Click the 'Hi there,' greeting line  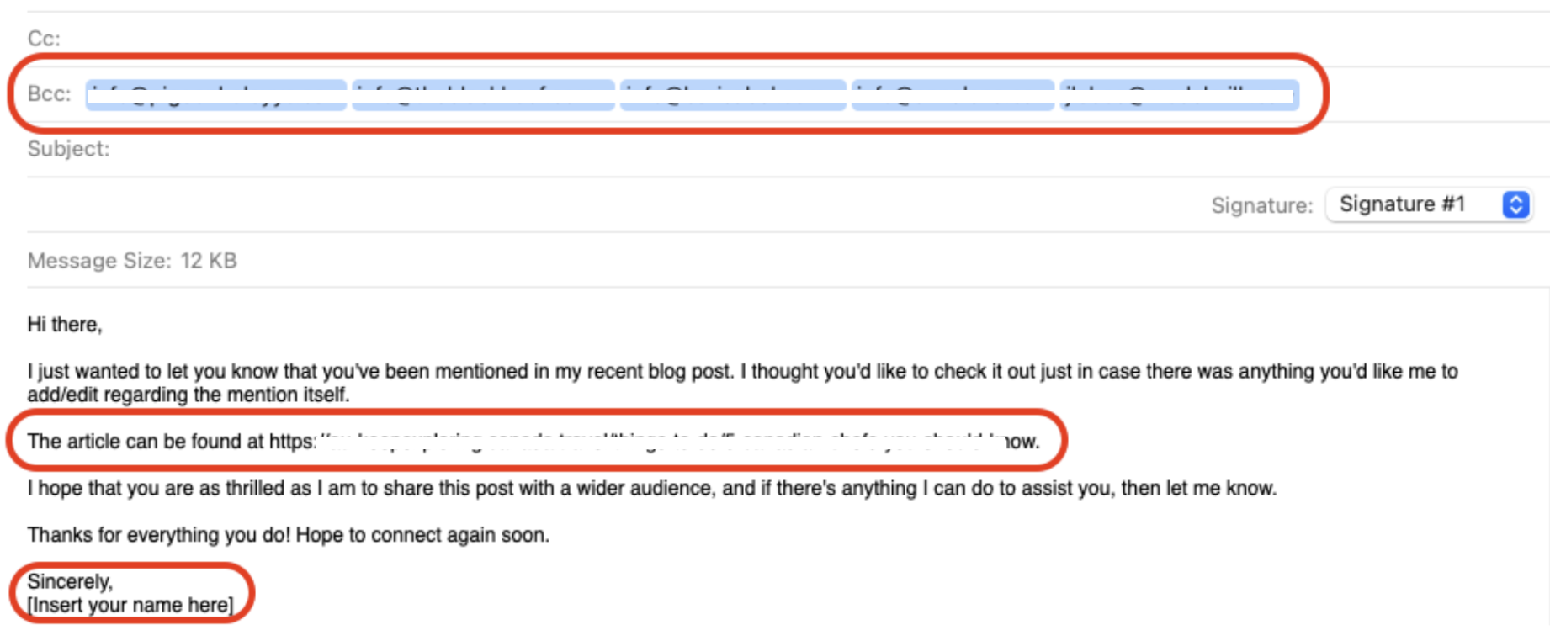(65, 325)
